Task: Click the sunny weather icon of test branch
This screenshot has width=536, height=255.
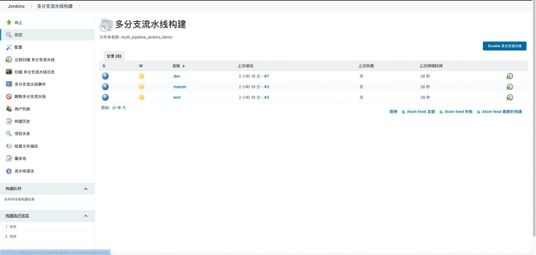Action: coord(142,97)
